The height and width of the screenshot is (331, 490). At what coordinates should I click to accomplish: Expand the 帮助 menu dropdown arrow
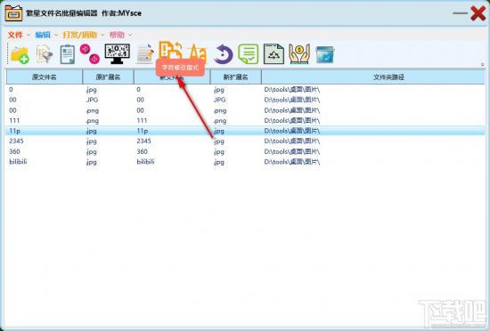click(x=131, y=35)
